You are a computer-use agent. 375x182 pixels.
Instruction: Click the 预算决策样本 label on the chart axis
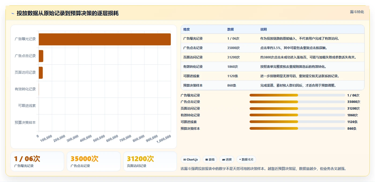click(25, 122)
